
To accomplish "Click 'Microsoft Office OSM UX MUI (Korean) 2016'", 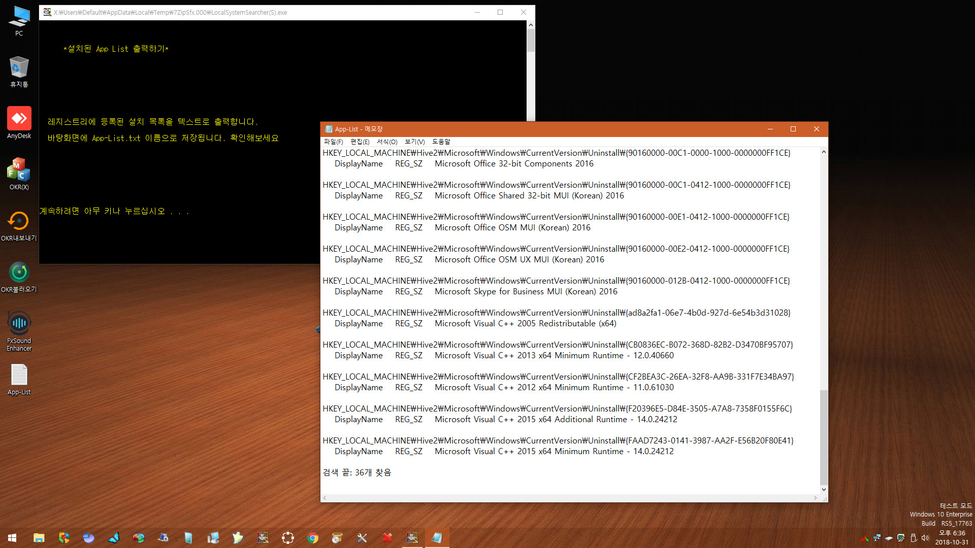I will [x=519, y=260].
